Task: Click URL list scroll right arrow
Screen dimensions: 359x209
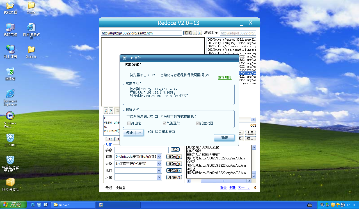Action: click(x=253, y=119)
